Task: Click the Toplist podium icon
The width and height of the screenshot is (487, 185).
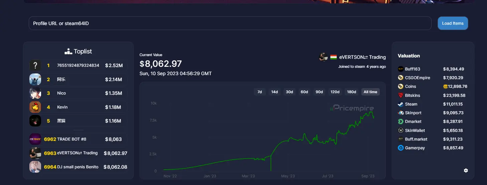Action: [68, 51]
